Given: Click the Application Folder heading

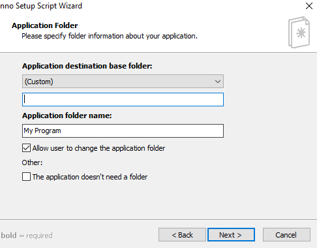Looking at the screenshot, I should pos(45,25).
